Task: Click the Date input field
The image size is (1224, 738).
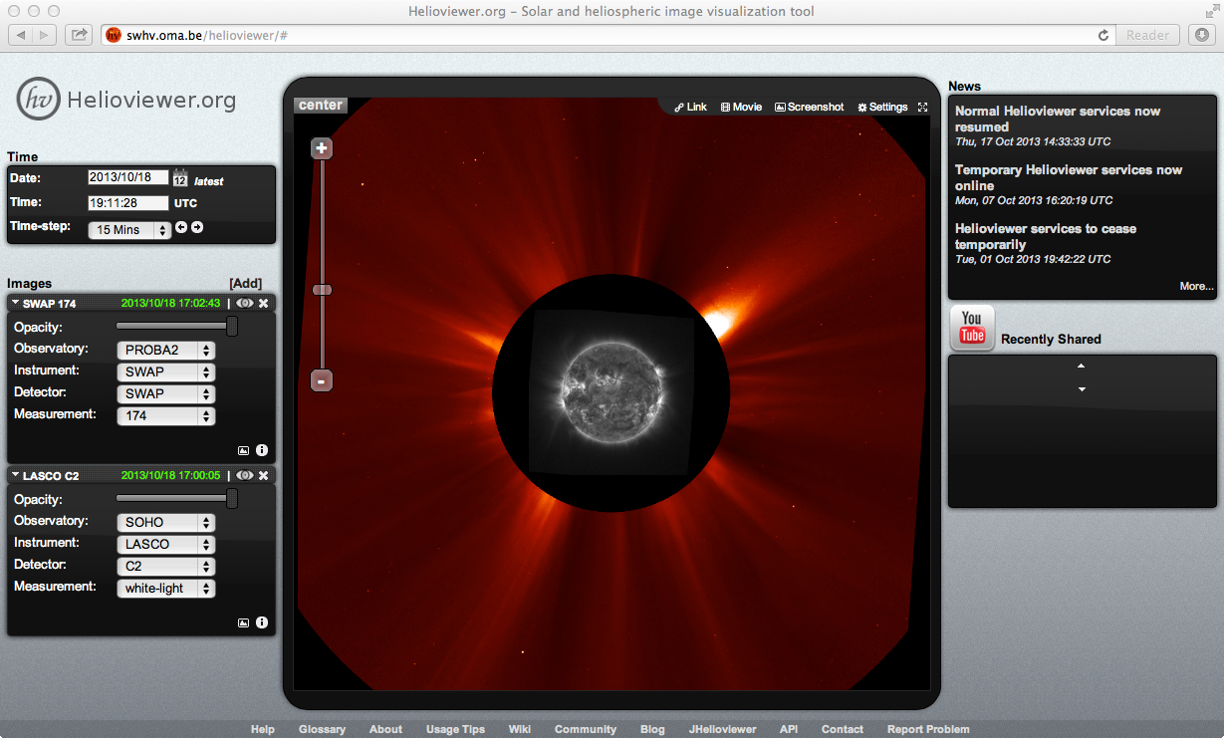Action: [x=128, y=177]
